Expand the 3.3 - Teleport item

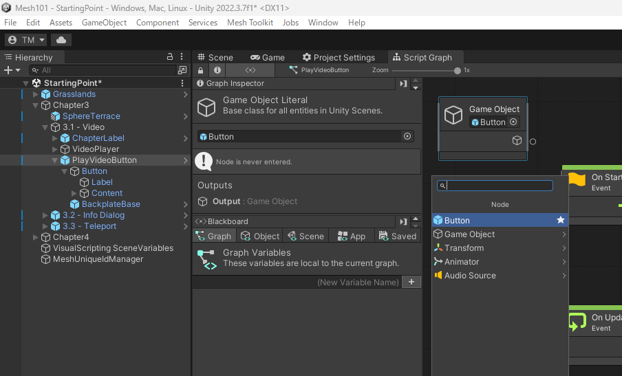(x=45, y=226)
